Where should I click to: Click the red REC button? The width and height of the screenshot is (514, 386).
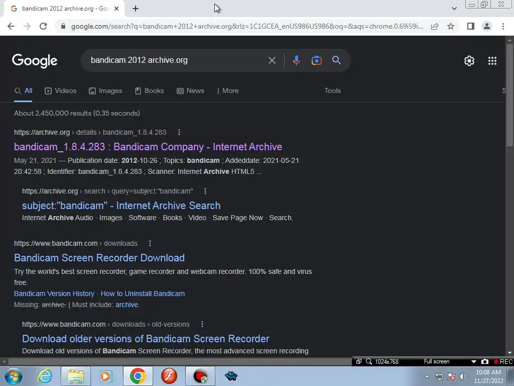pos(503,362)
